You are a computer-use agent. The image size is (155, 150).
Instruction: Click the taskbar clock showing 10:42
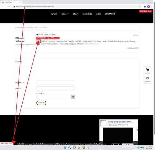click(149, 148)
